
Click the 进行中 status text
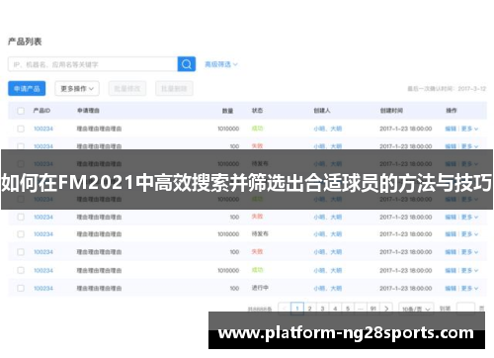pos(260,288)
